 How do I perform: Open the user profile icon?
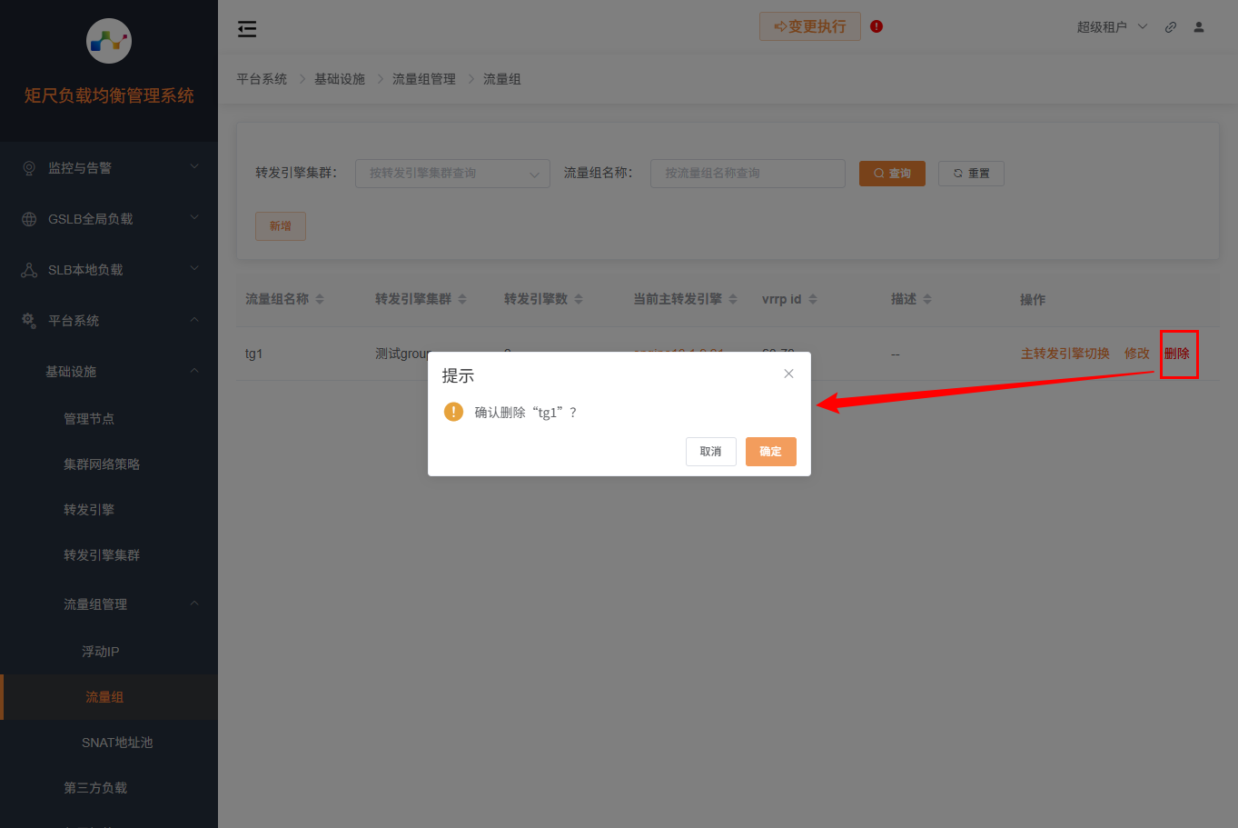point(1199,27)
